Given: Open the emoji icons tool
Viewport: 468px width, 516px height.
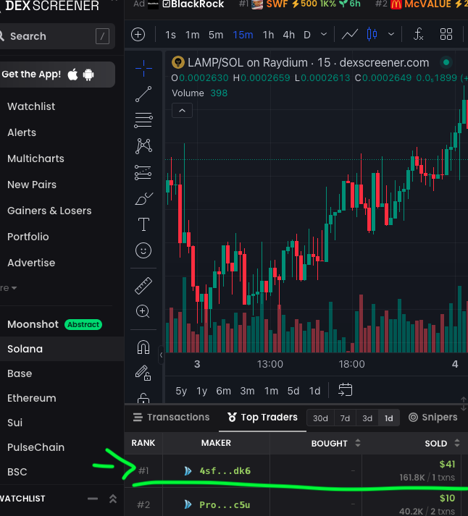Looking at the screenshot, I should (x=143, y=250).
